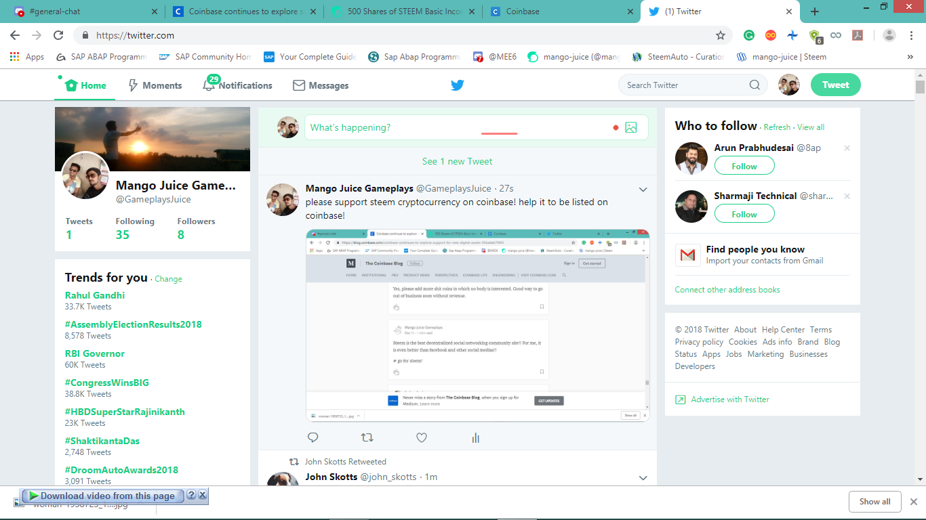The width and height of the screenshot is (926, 520).
Task: Click the What's happening compose box
Action: 476,127
